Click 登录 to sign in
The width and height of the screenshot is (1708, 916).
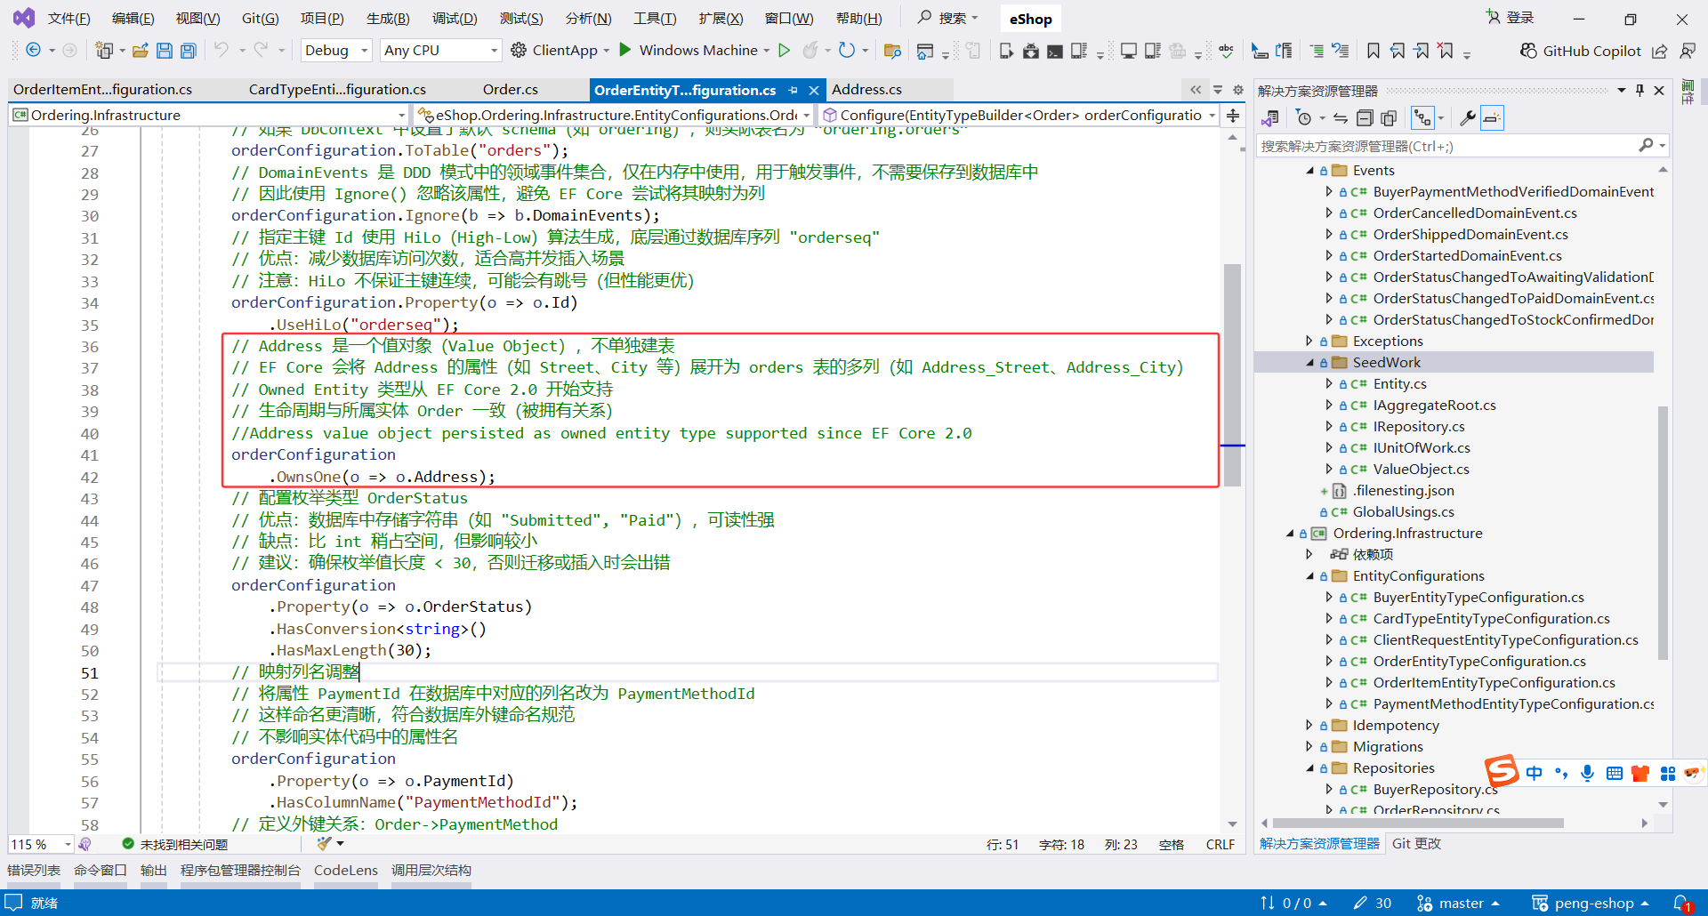(1511, 18)
